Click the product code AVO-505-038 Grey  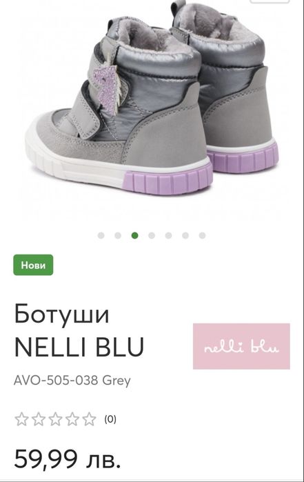coord(72,381)
